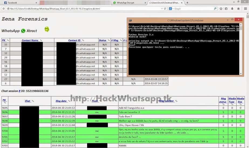Open the chat session # link
The height and width of the screenshot is (148, 249).
[x=19, y=91]
